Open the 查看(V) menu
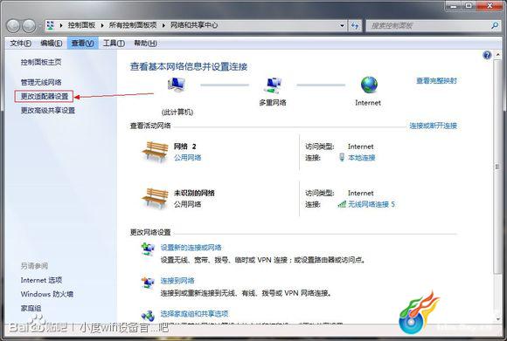 (82, 43)
